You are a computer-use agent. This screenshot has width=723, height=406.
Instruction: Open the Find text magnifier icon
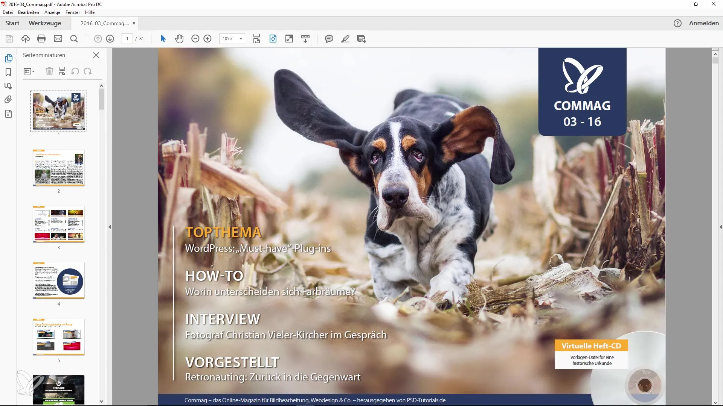point(74,39)
